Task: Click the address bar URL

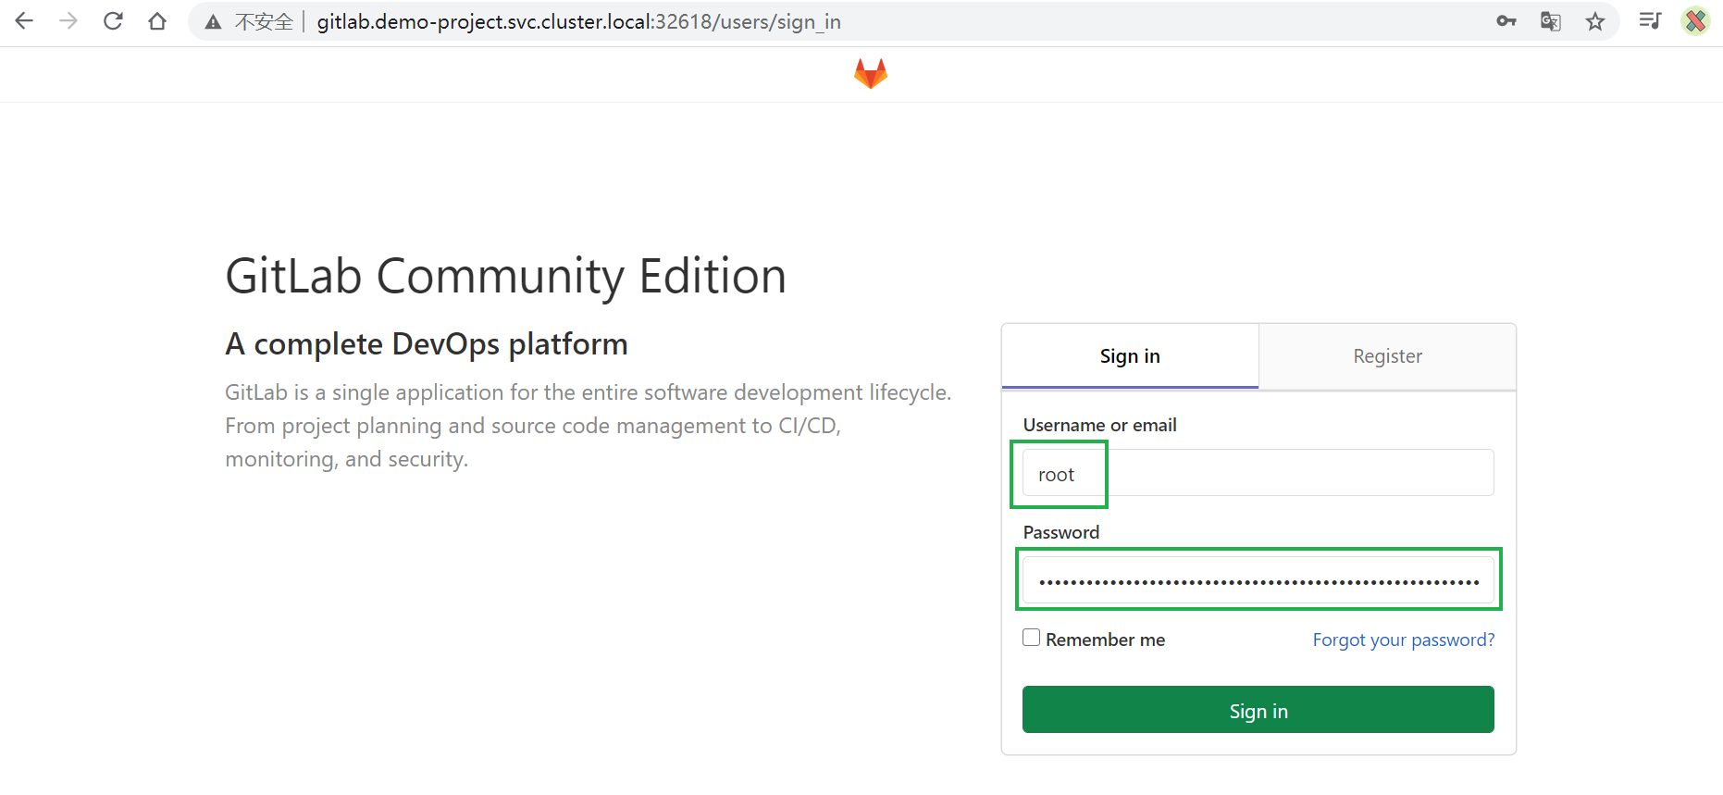Action: [x=578, y=21]
